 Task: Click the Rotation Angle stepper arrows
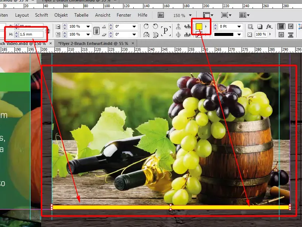[x=111, y=26]
